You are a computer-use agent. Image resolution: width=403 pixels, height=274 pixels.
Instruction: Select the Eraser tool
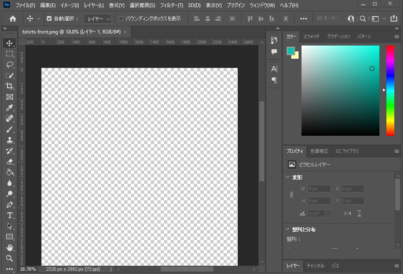click(10, 161)
